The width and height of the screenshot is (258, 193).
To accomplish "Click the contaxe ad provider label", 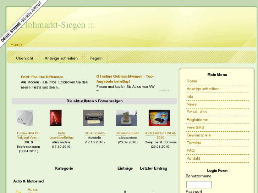I will (164, 90).
